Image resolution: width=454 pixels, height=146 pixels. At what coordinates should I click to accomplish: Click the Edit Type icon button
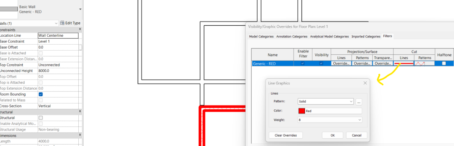coord(70,23)
